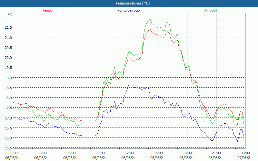This screenshot has height=161, width=258.
Task: Click the 07/08/21 date label
Action: coord(245,158)
